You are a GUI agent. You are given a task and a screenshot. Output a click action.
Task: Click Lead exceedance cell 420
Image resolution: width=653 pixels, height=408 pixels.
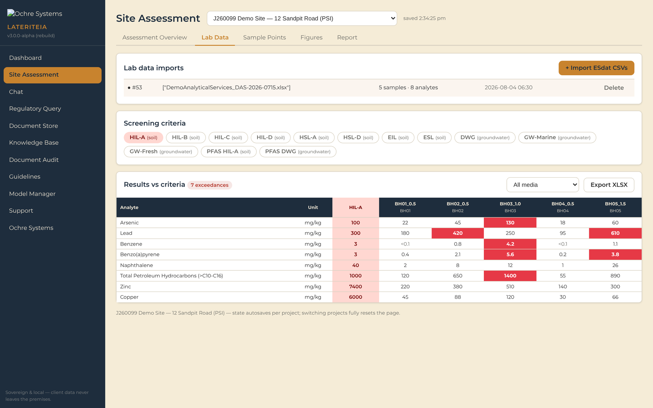pos(457,233)
